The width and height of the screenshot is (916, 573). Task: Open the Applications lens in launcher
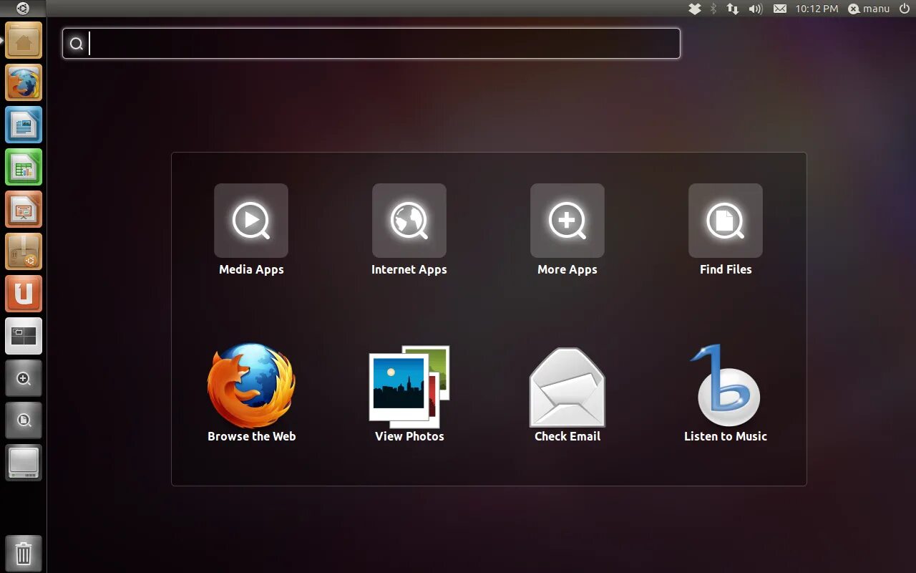24,378
